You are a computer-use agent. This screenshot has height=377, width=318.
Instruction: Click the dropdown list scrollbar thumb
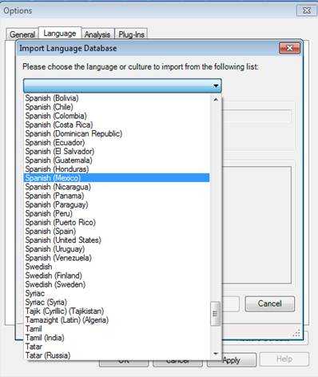tap(215, 314)
